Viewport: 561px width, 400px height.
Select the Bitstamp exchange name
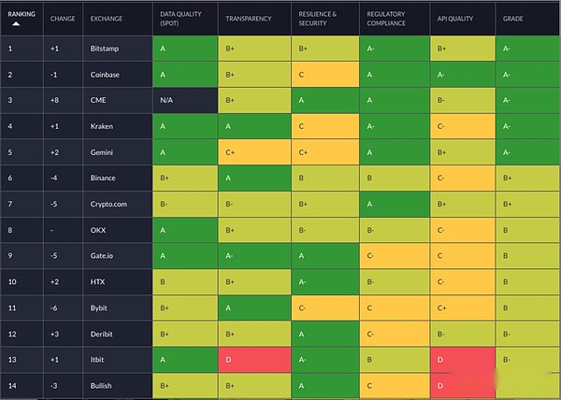click(105, 49)
